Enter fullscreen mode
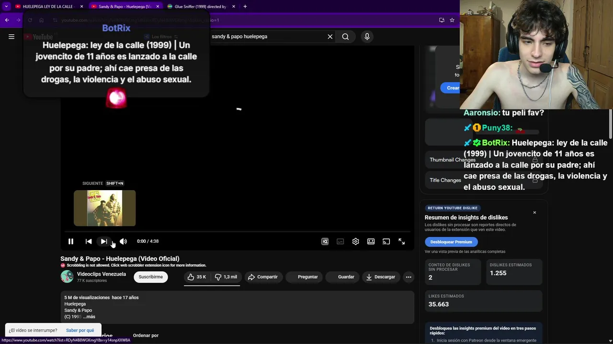This screenshot has width=613, height=344. pos(402,241)
